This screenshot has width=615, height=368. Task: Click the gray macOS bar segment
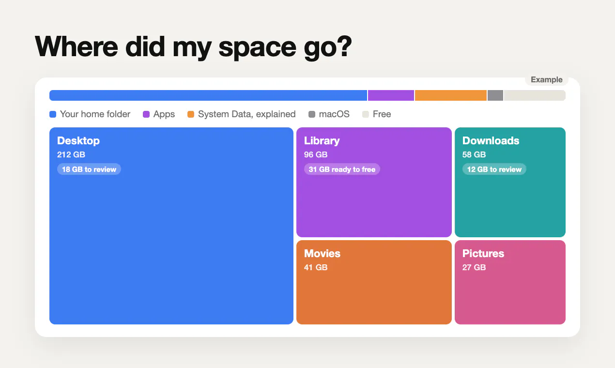tap(495, 95)
